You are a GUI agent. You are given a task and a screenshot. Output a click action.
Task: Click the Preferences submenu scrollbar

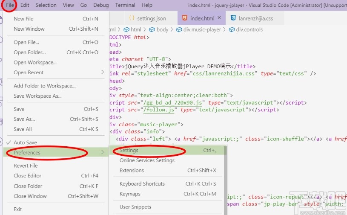(x=225, y=180)
